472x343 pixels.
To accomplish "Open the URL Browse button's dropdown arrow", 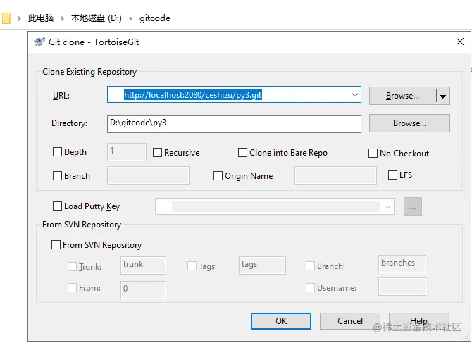I will pyautogui.click(x=442, y=96).
